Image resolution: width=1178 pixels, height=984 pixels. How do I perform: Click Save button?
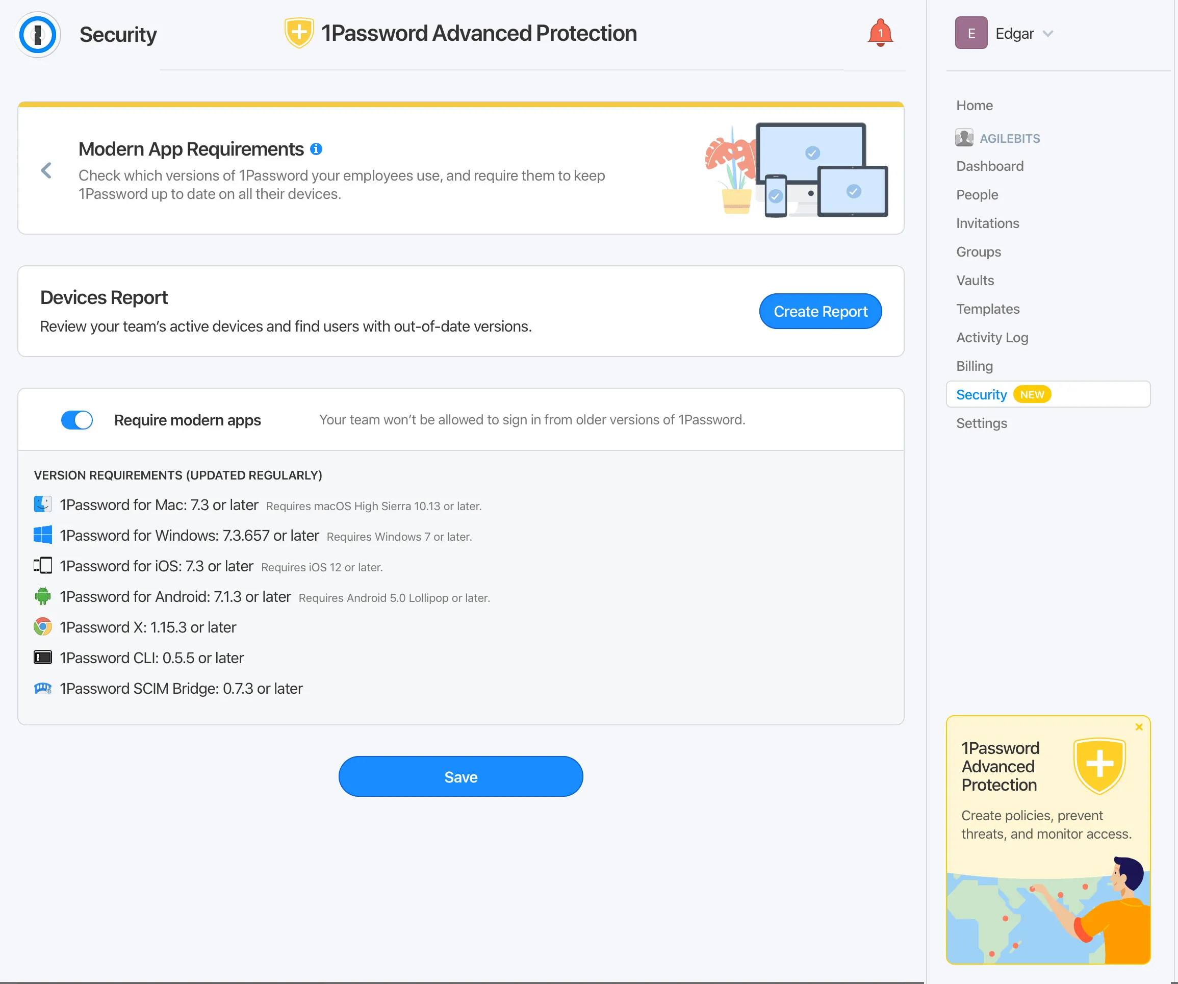(x=461, y=776)
